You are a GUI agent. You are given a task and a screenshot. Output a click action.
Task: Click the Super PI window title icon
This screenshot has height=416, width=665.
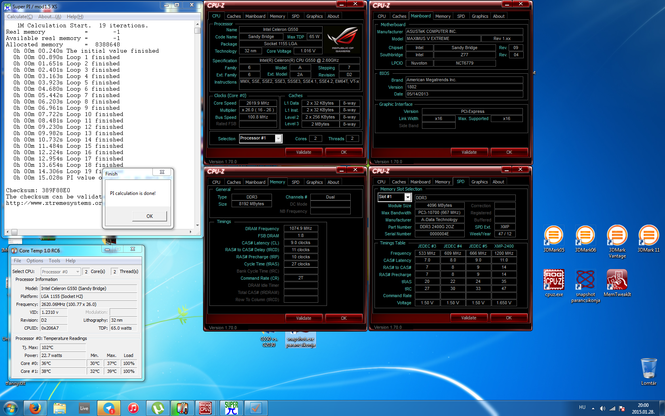[x=8, y=6]
